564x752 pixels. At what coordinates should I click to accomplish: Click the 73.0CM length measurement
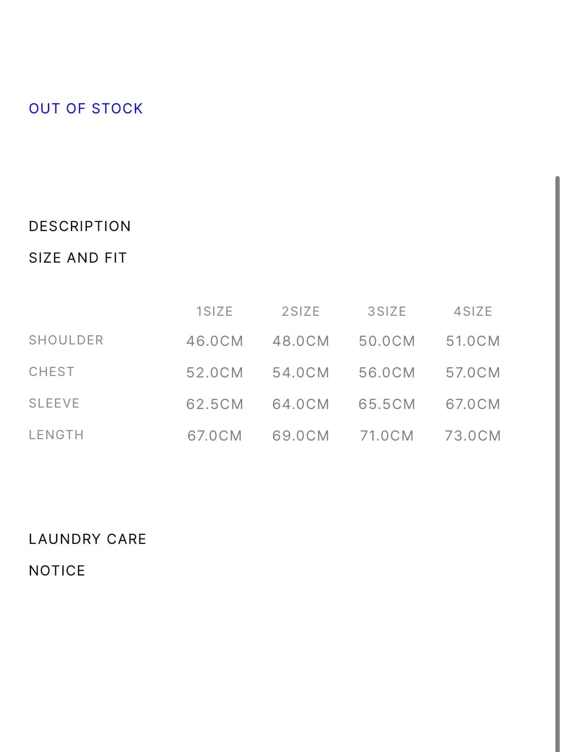click(x=473, y=436)
